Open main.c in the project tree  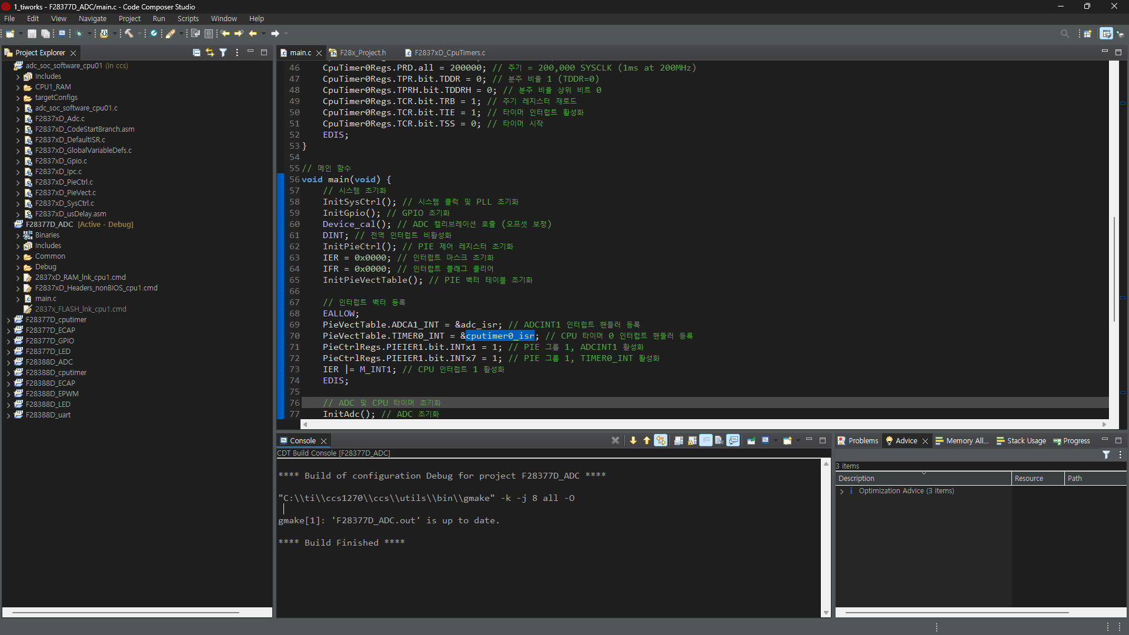45,299
